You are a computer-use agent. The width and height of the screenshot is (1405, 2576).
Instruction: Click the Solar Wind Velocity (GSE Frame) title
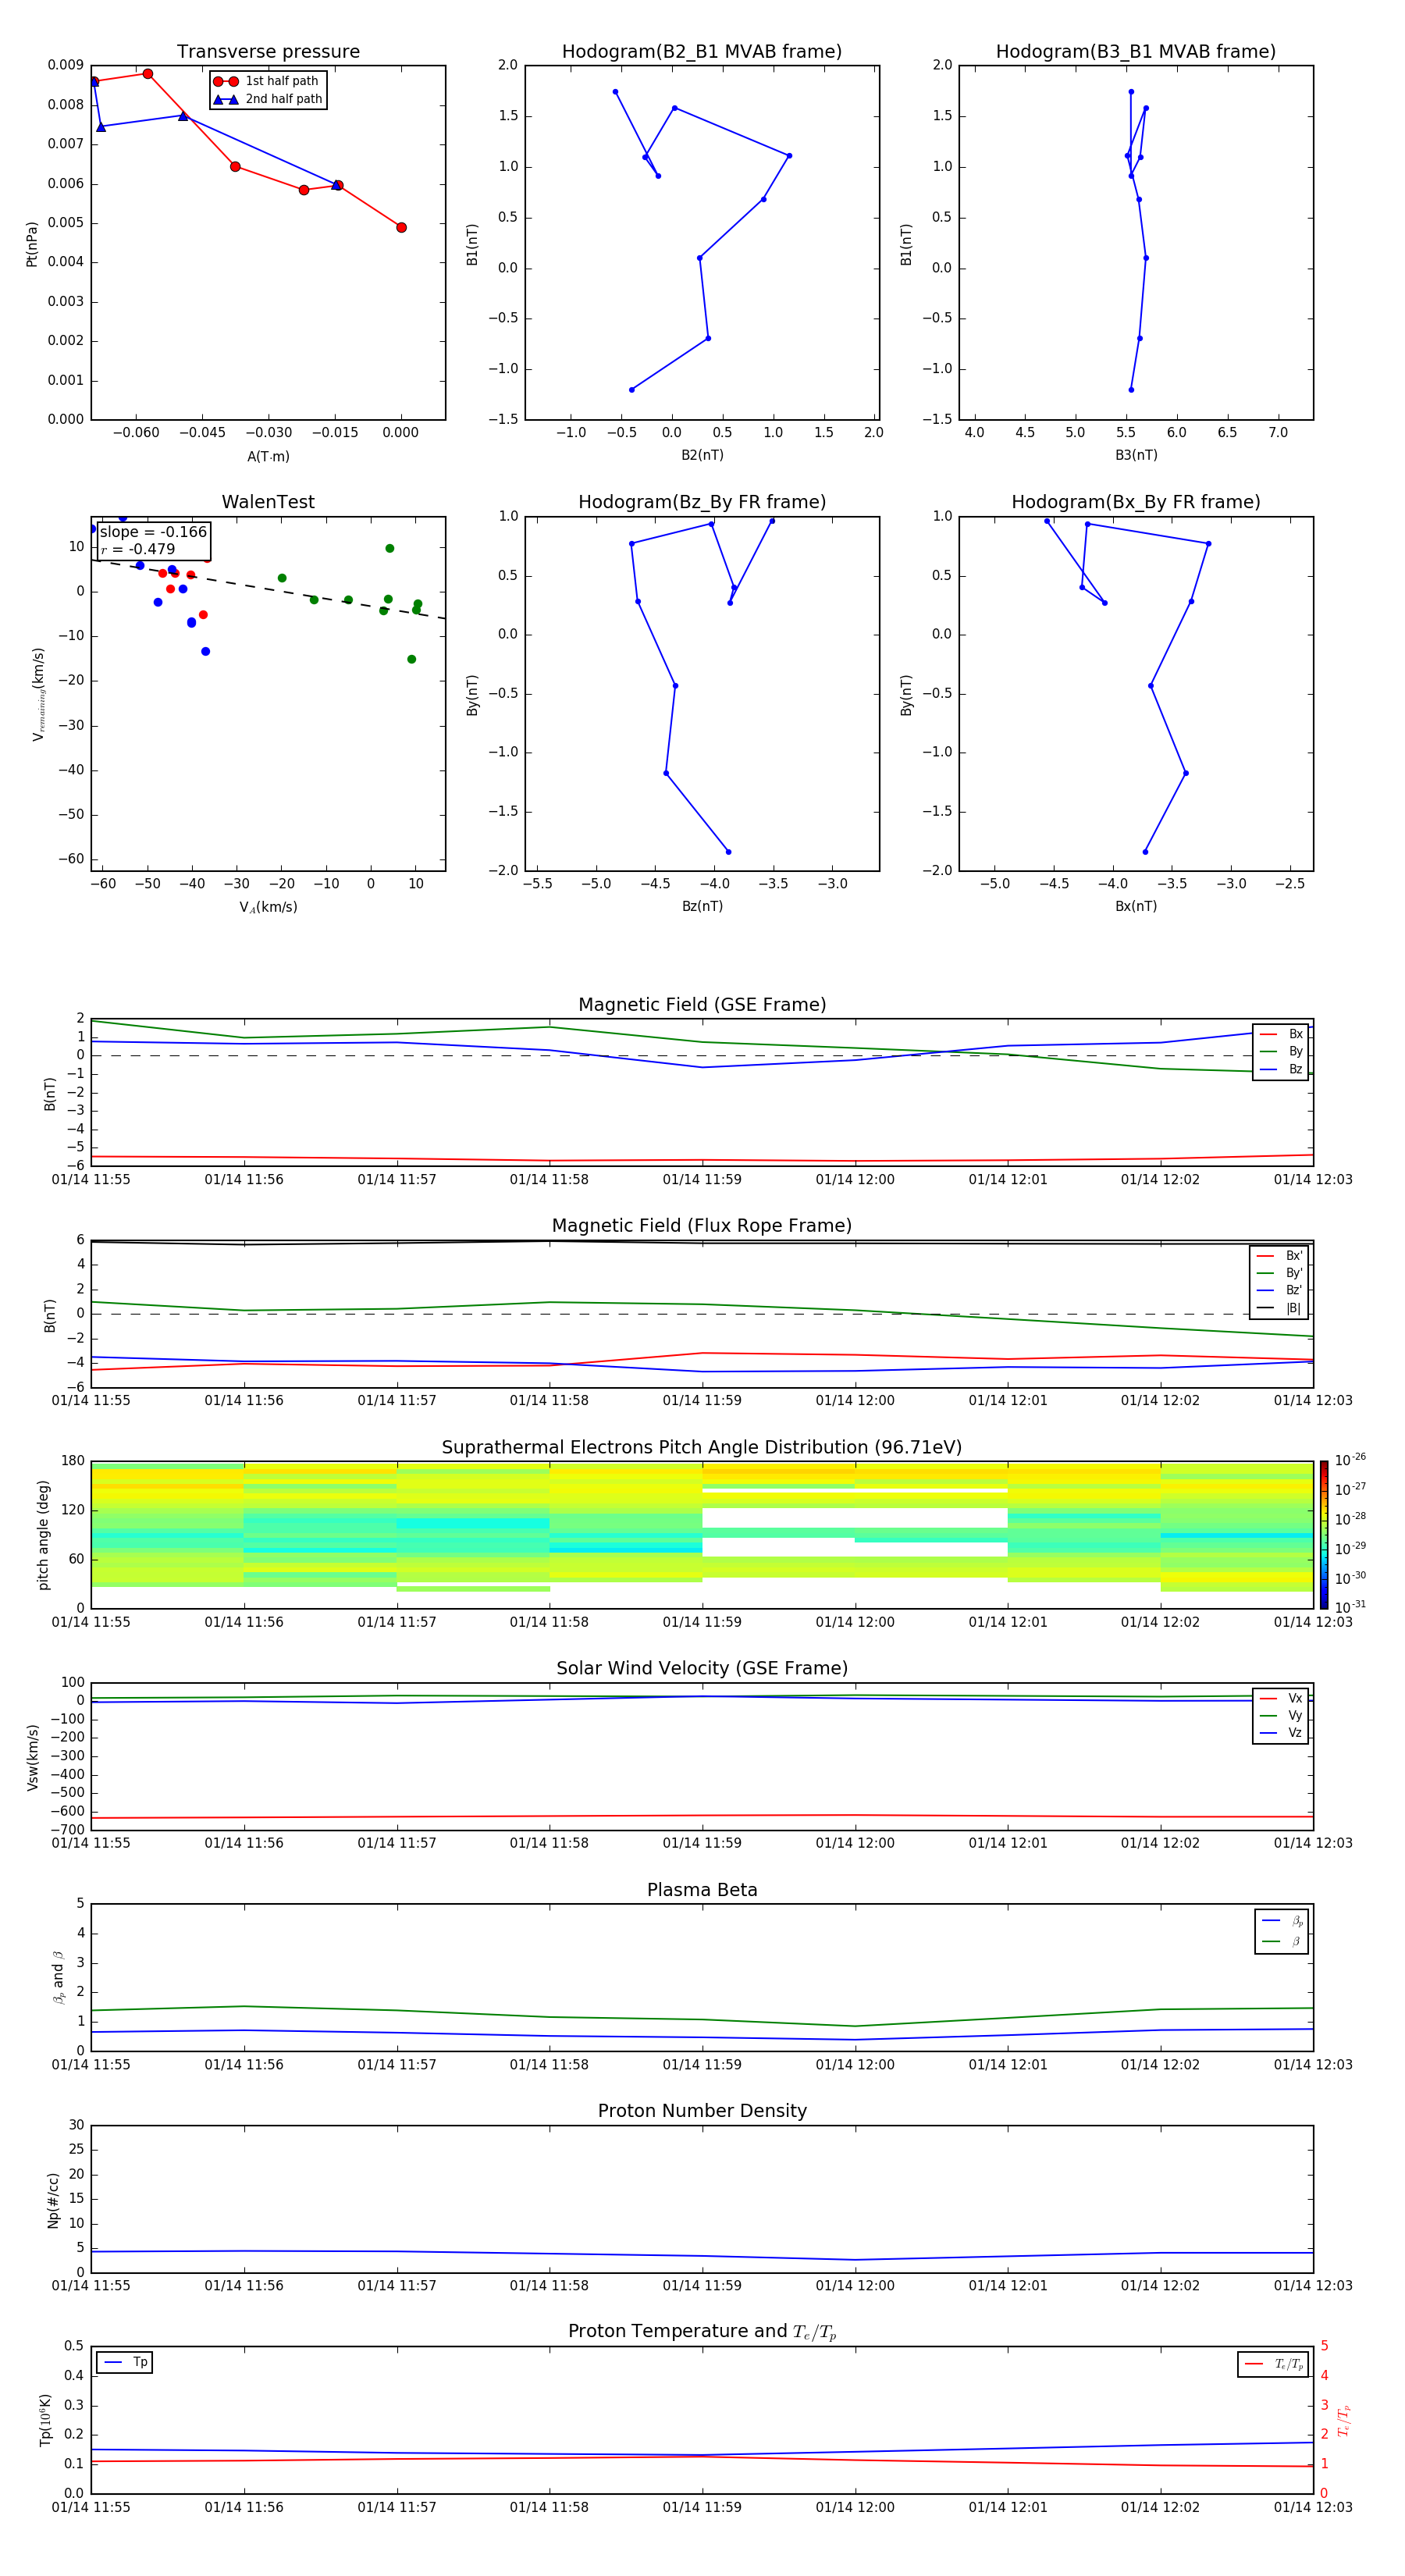click(702, 1668)
